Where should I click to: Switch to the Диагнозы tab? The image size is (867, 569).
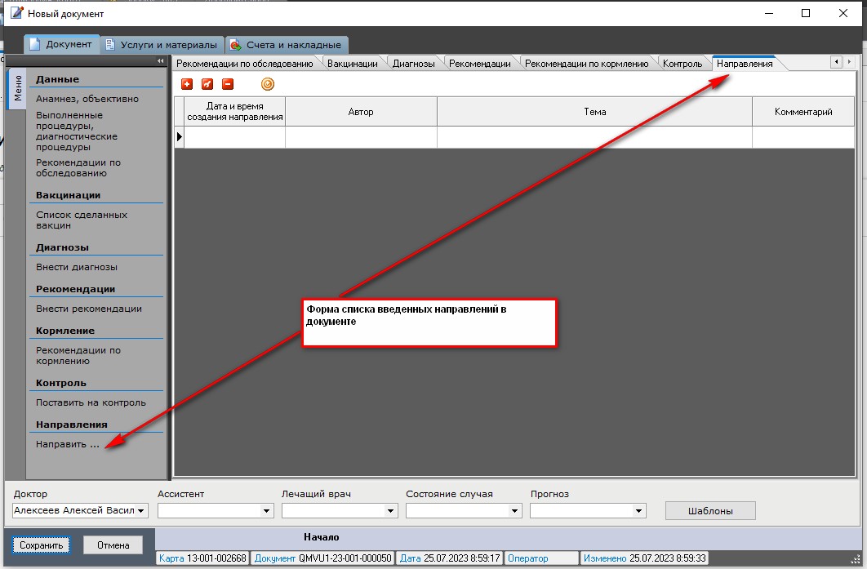point(413,64)
